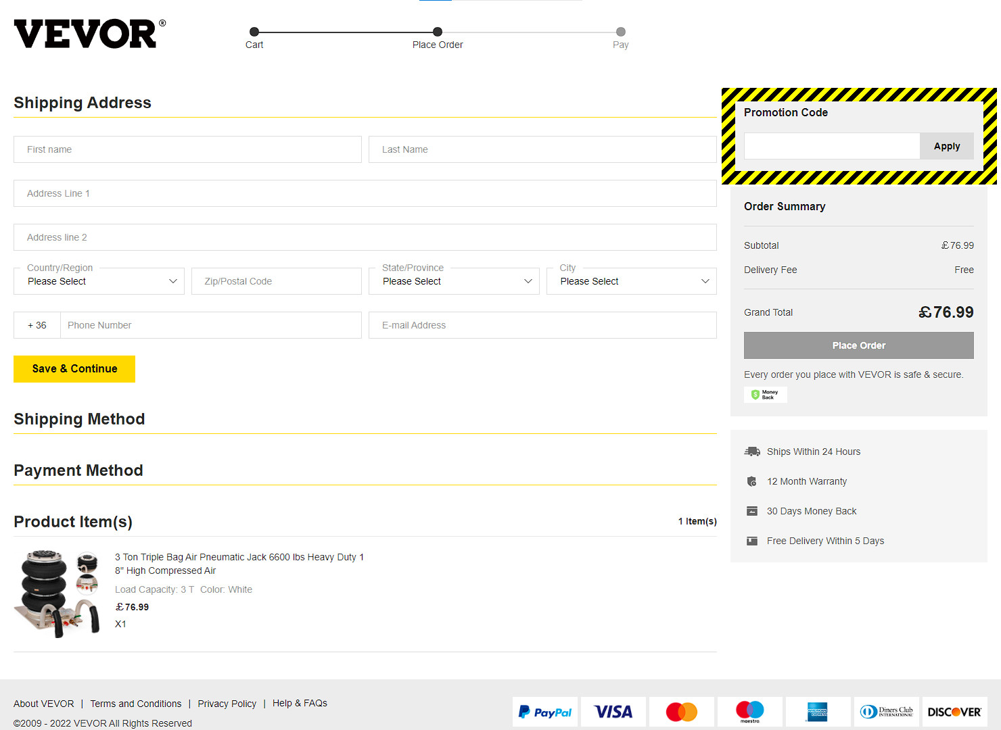Click the VISA payment logo

click(x=613, y=712)
